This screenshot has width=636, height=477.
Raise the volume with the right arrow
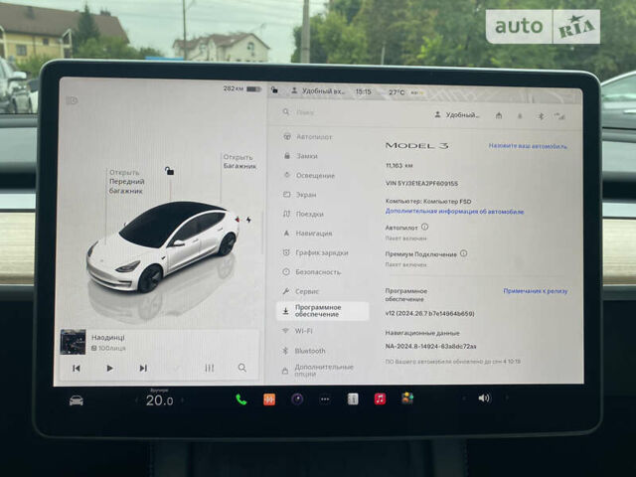(x=507, y=397)
